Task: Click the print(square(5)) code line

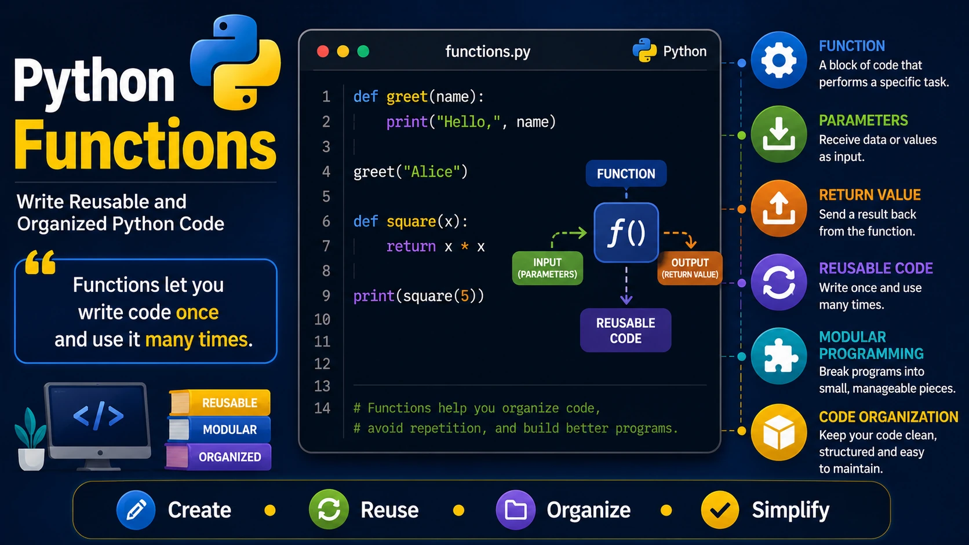Action: [x=418, y=297]
